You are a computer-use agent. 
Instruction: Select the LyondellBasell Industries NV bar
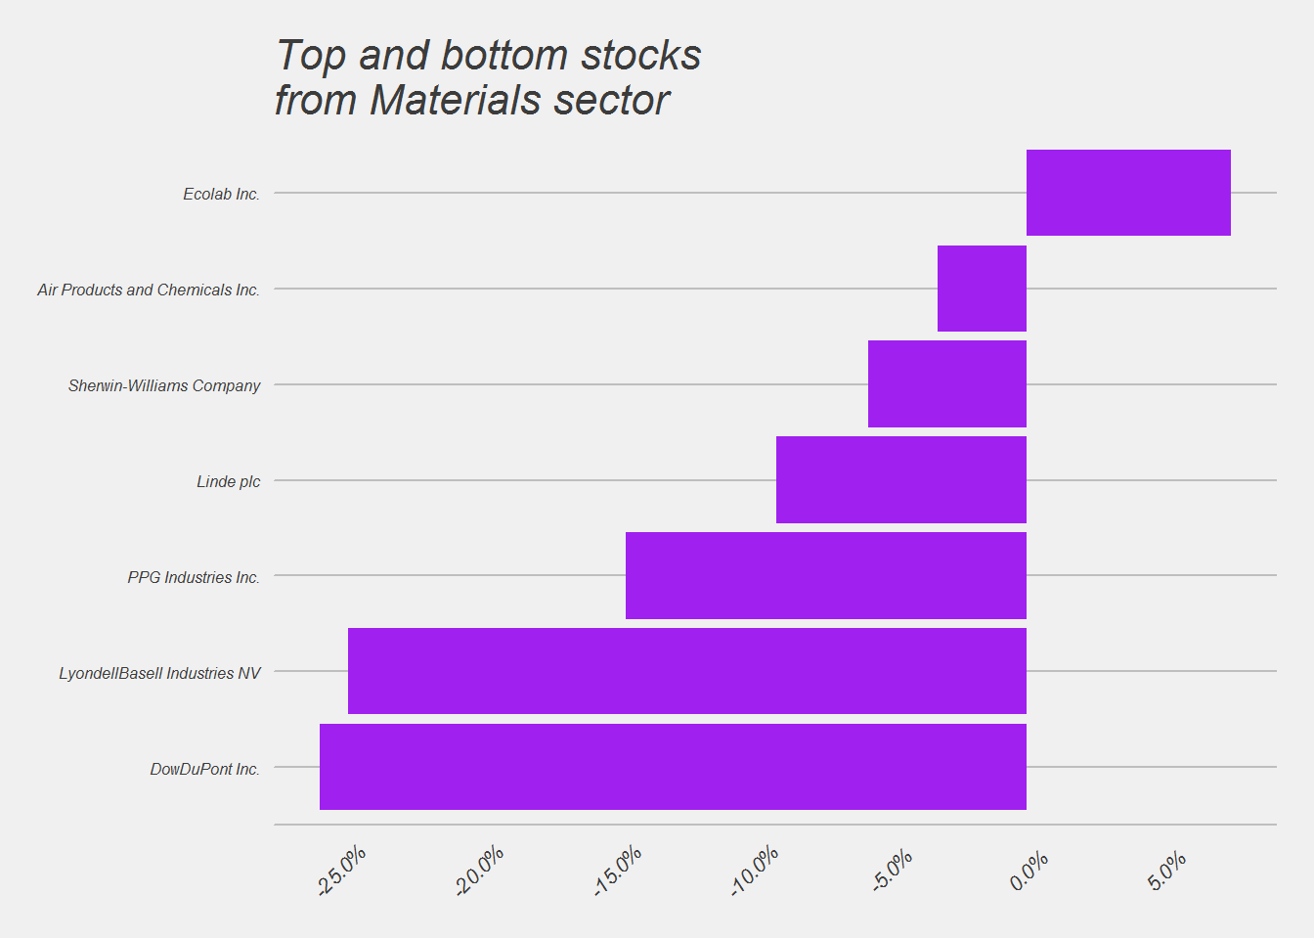(x=687, y=671)
